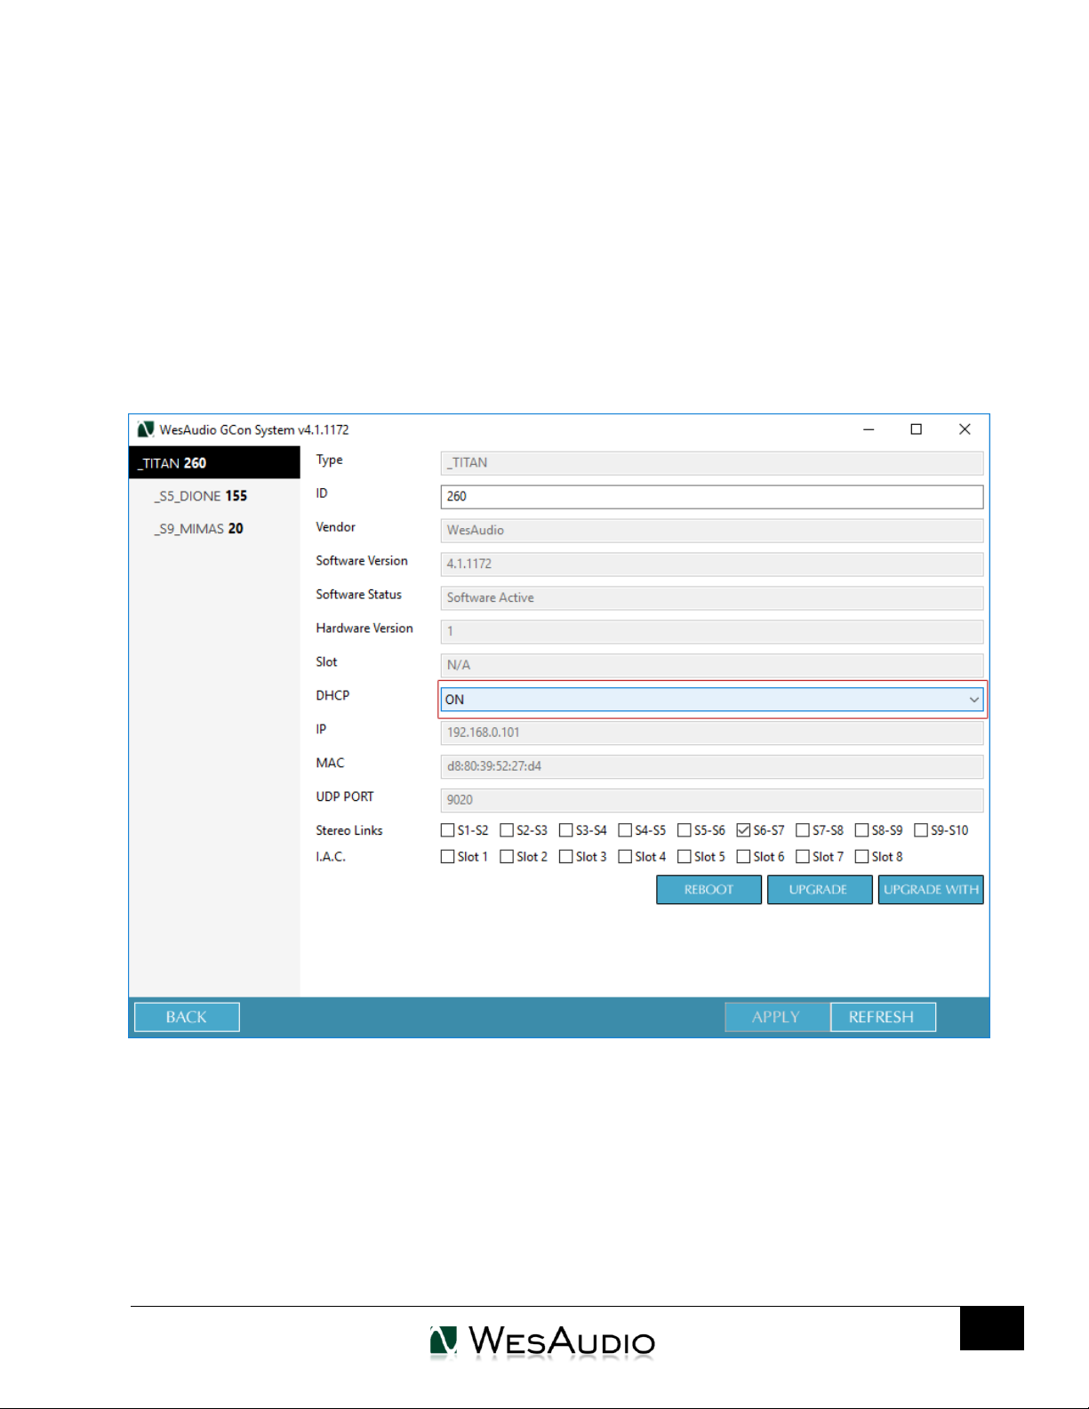Minimize the GCon System window
The image size is (1089, 1409).
click(x=869, y=429)
